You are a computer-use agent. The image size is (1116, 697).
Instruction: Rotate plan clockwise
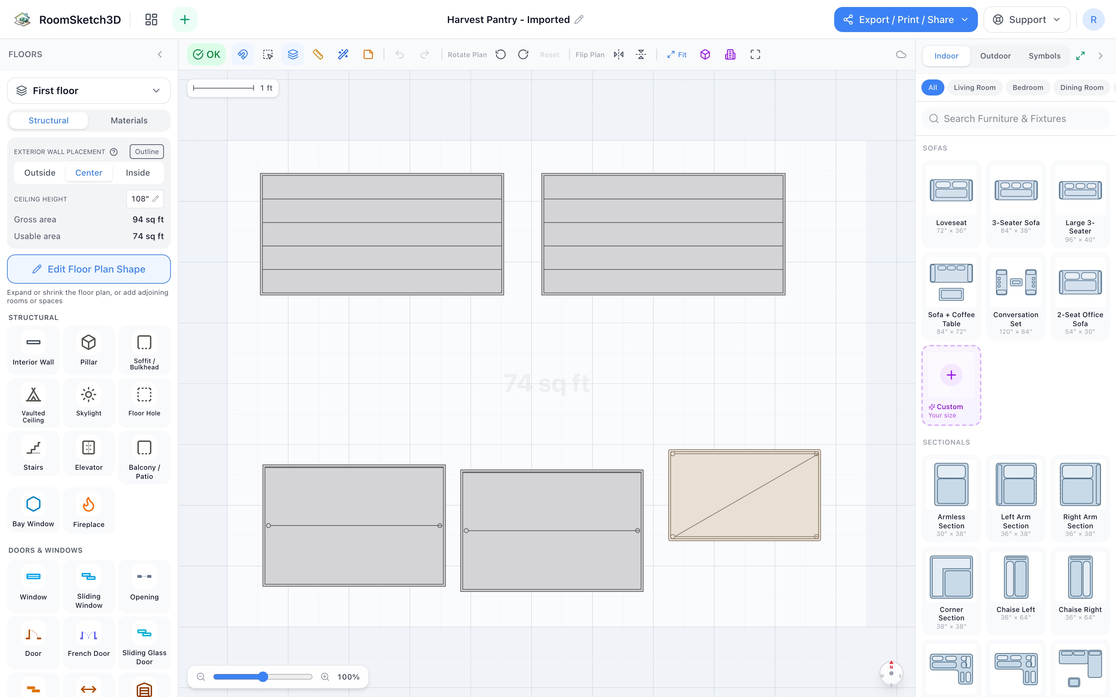[x=523, y=54]
